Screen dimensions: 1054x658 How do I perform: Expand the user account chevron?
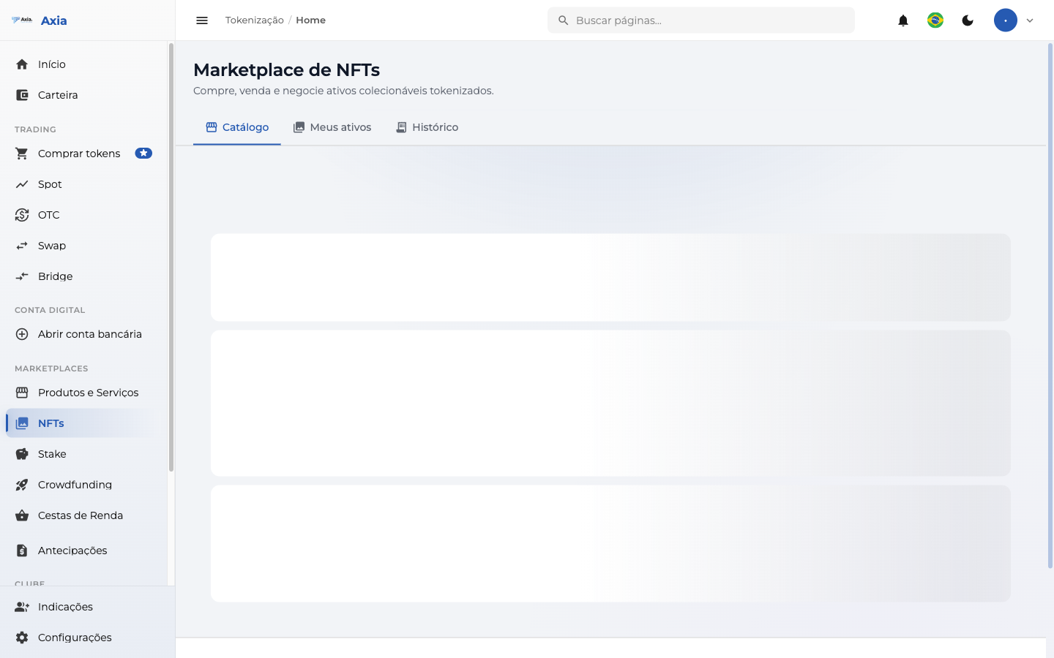coord(1030,20)
